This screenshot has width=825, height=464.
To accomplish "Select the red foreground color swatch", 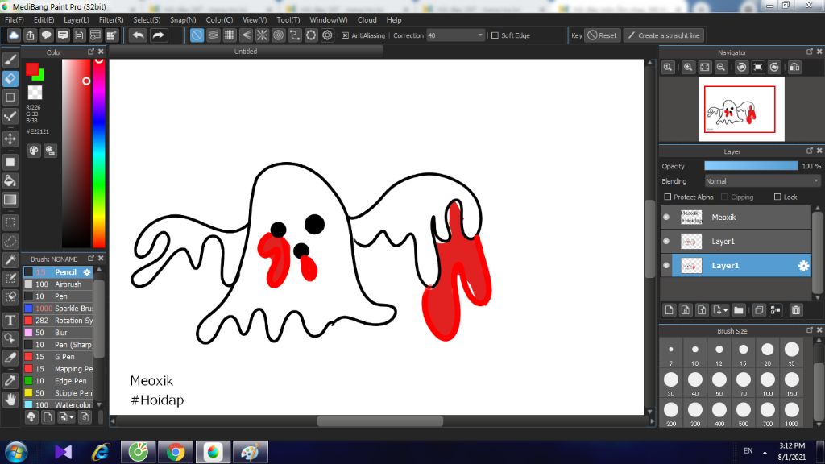I will tap(32, 69).
